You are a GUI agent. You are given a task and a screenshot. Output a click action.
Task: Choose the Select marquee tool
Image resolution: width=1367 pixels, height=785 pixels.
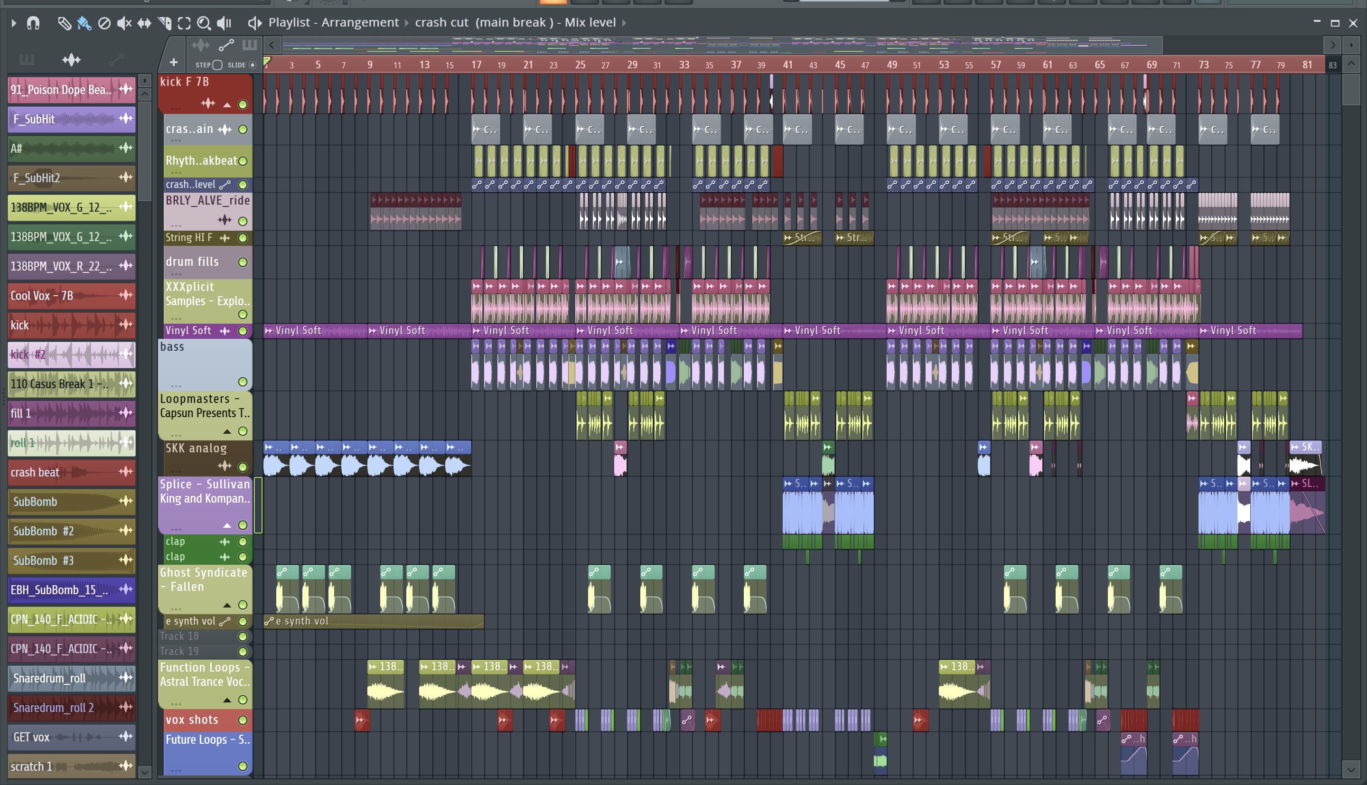[184, 23]
